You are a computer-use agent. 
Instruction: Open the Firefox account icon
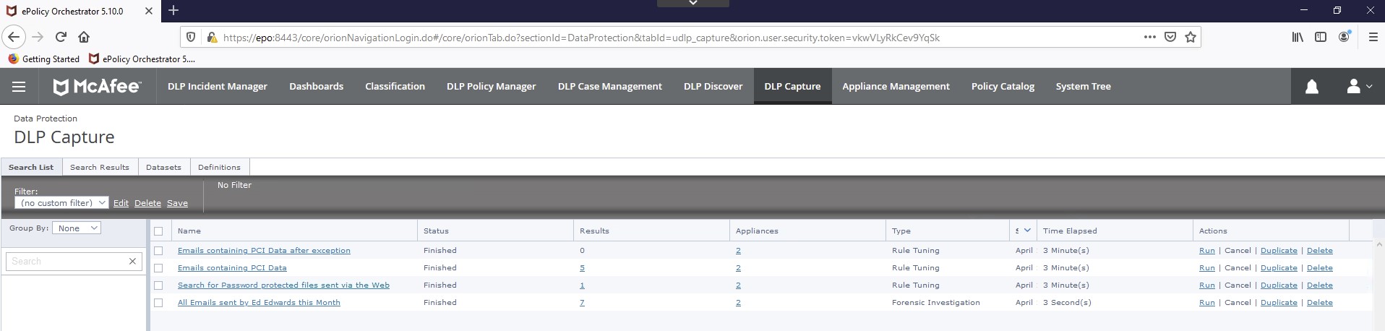click(1344, 37)
